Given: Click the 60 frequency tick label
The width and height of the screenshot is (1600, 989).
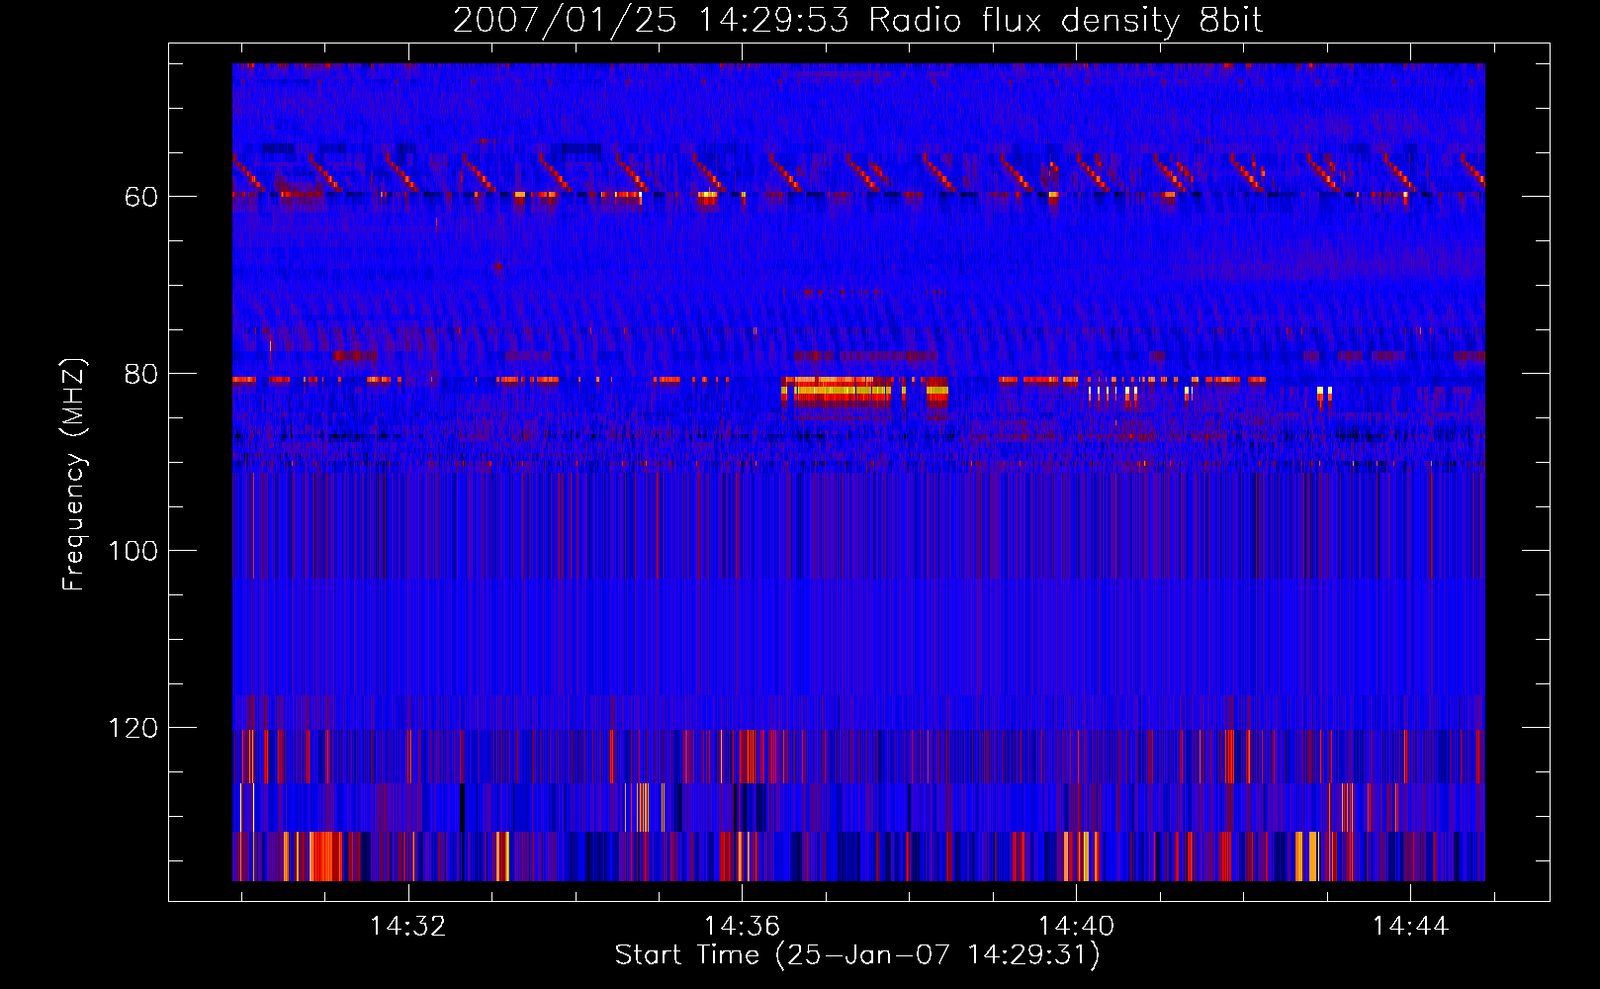Looking at the screenshot, I should coord(141,197).
